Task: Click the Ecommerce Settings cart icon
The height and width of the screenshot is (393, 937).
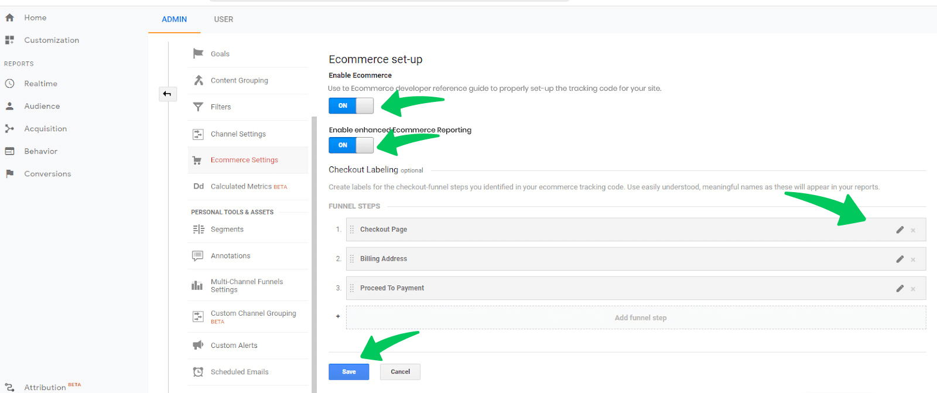Action: [x=197, y=160]
